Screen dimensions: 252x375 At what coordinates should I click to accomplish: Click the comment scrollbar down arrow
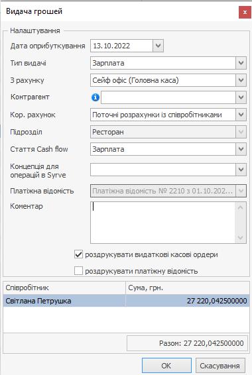click(241, 238)
